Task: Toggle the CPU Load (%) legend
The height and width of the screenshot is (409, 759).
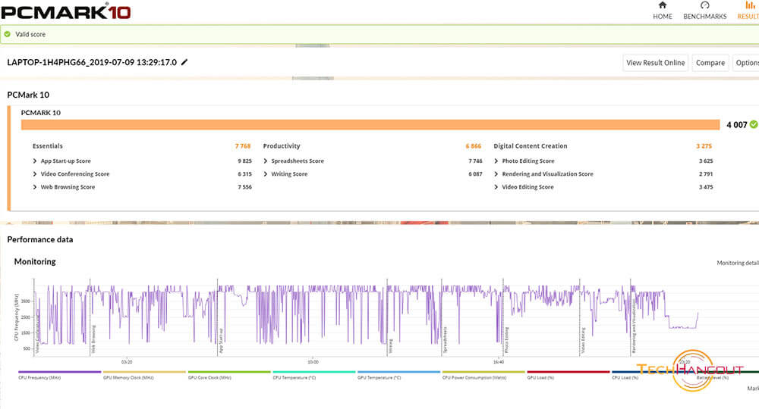Action: [625, 378]
